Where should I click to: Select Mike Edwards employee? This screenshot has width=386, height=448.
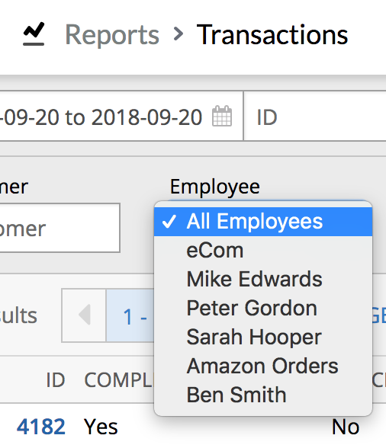263,279
